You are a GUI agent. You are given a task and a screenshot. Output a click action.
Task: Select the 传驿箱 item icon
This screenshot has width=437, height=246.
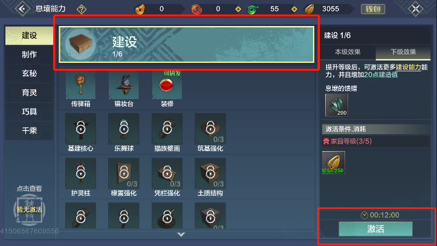click(x=80, y=85)
